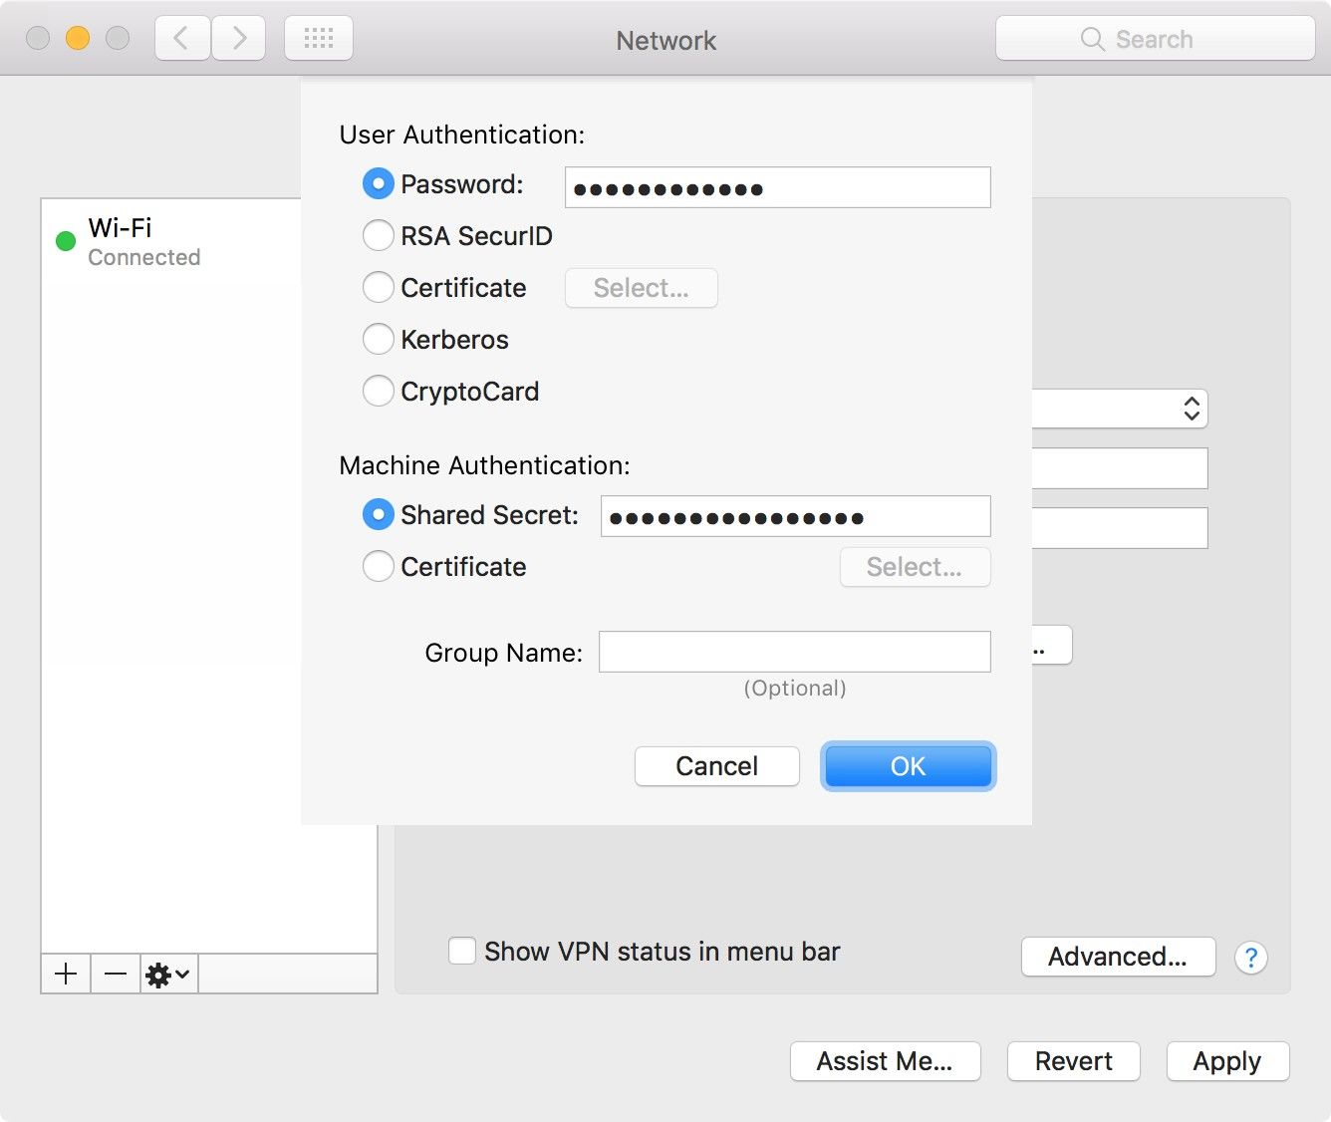Viewport: 1331px width, 1122px height.
Task: Select the RSA SecurID authentication option
Action: (379, 235)
